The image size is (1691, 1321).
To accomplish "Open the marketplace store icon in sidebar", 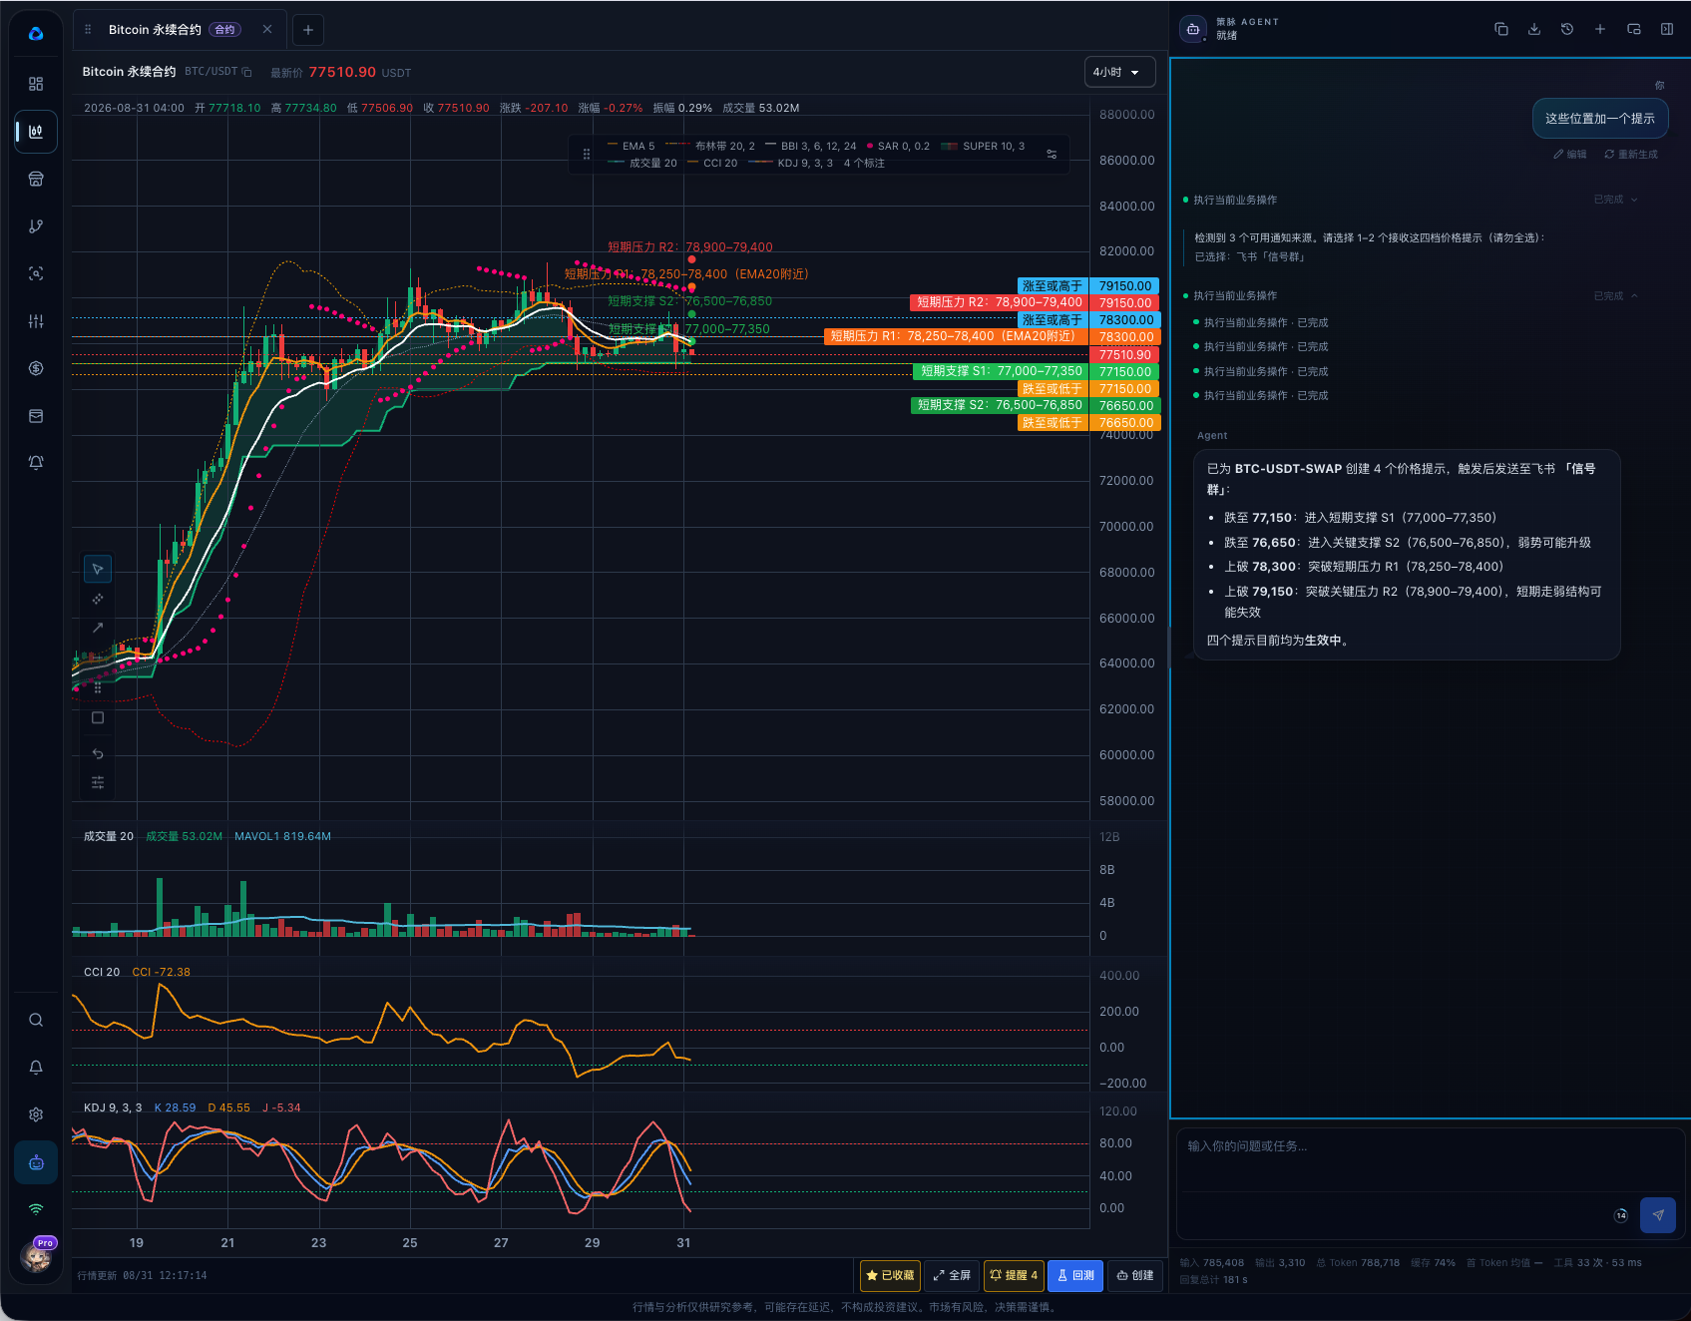I will 36,179.
